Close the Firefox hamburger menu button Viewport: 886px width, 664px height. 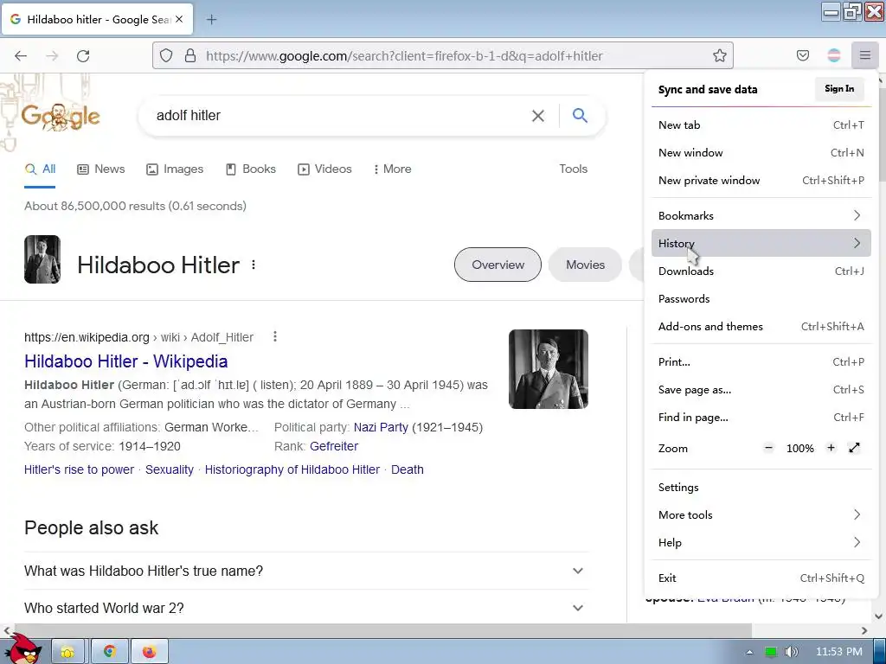click(x=865, y=55)
